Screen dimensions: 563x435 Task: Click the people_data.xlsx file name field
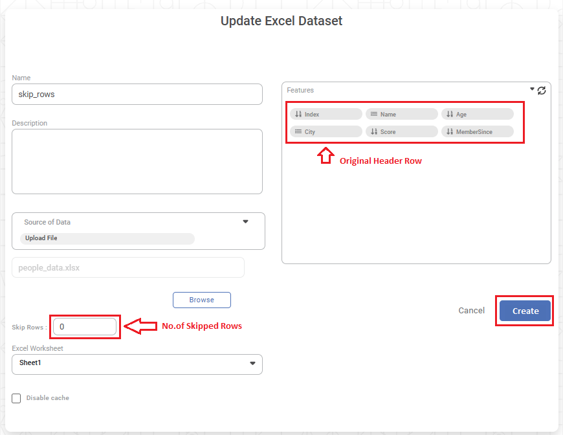pos(127,267)
